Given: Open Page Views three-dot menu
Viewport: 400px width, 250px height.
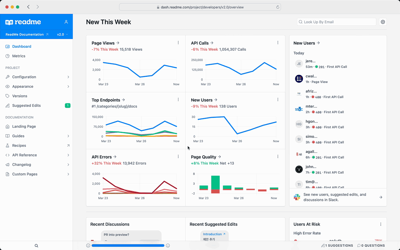Looking at the screenshot, I should (178, 43).
